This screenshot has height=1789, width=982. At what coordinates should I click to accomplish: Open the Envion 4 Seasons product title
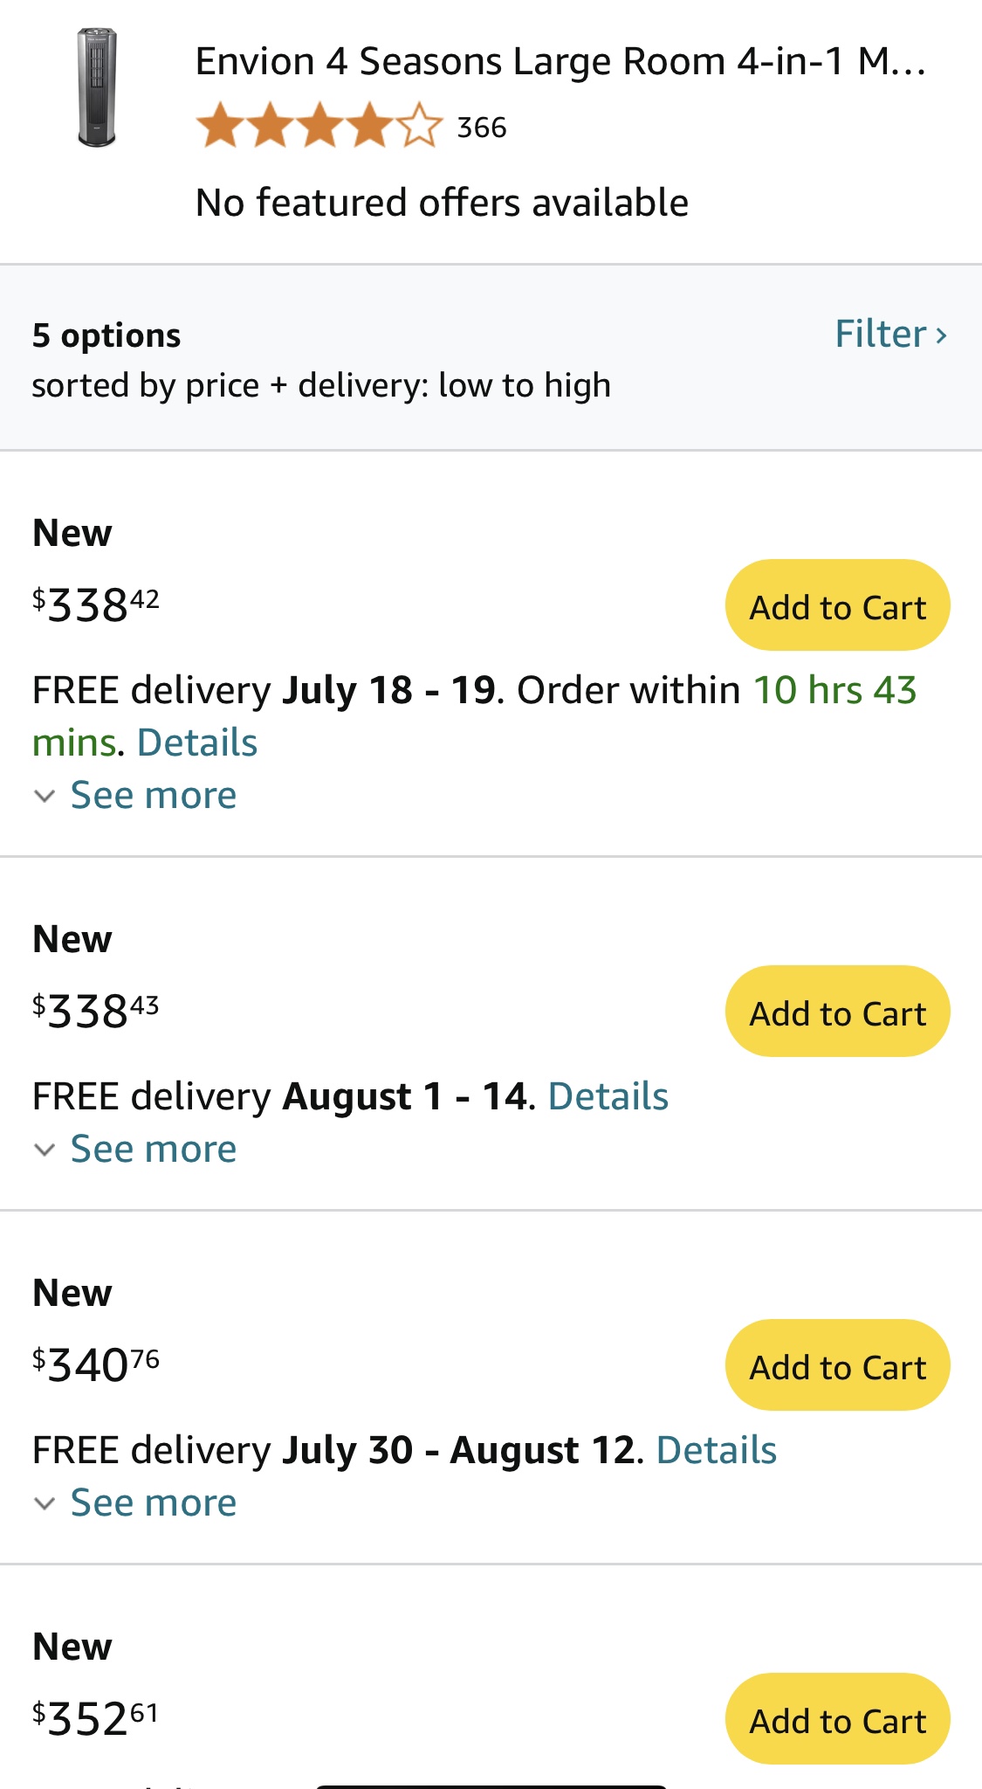click(560, 62)
